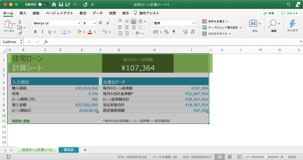
Task: Click the paste clipboard icon
Action: pos(8,24)
